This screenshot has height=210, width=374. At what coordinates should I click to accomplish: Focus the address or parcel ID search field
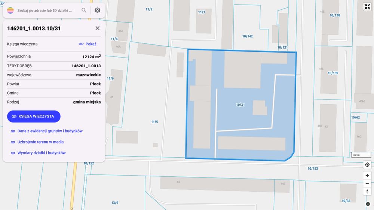pyautogui.click(x=45, y=10)
